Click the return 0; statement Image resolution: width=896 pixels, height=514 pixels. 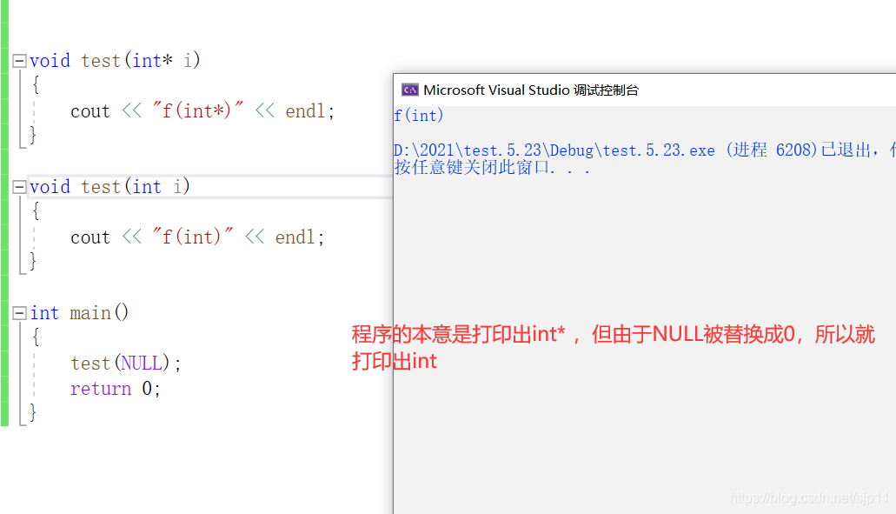click(x=116, y=388)
